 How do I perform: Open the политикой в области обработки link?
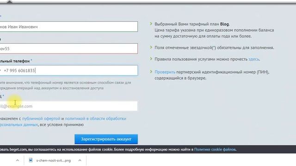tap(96, 119)
